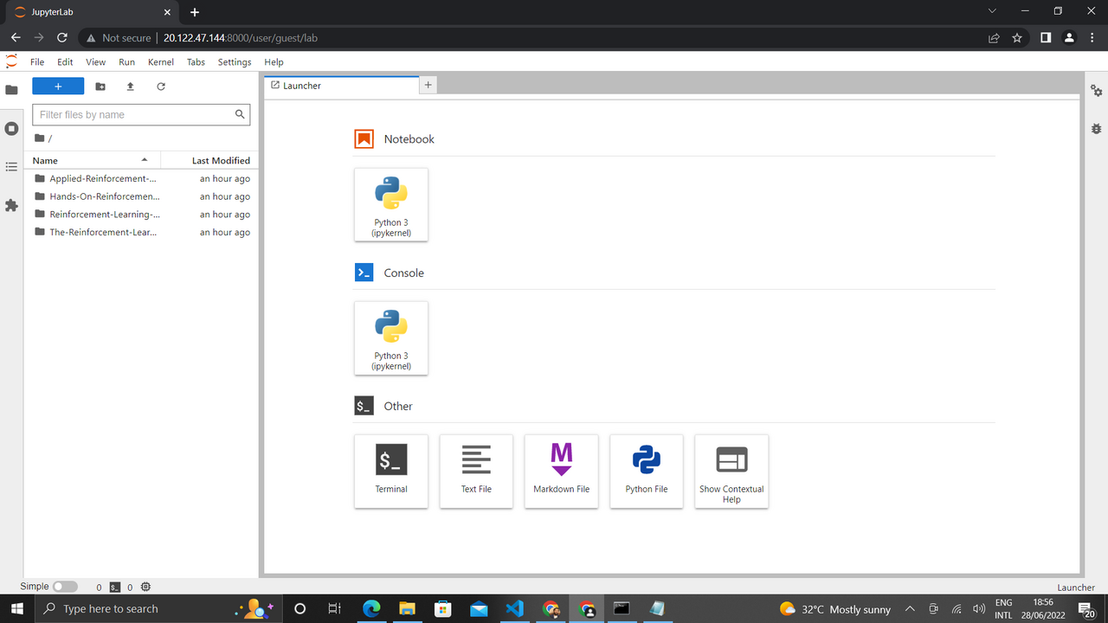This screenshot has width=1108, height=623.
Task: Select the Applied-Reinforcement folder
Action: point(141,179)
